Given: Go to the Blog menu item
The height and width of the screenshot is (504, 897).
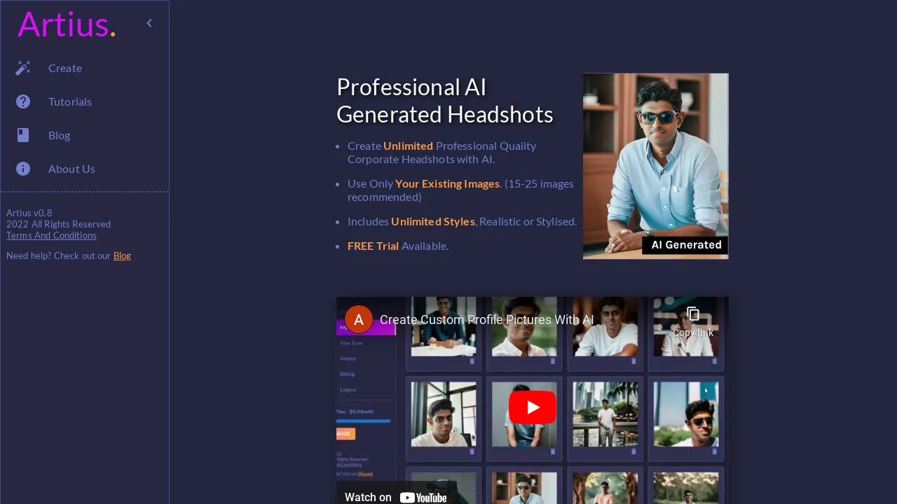Looking at the screenshot, I should click(x=84, y=135).
